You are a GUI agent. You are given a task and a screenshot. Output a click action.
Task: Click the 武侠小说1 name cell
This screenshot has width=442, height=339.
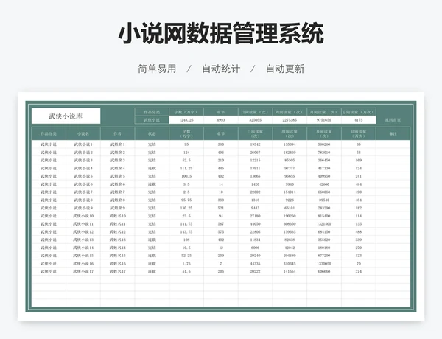(83, 144)
